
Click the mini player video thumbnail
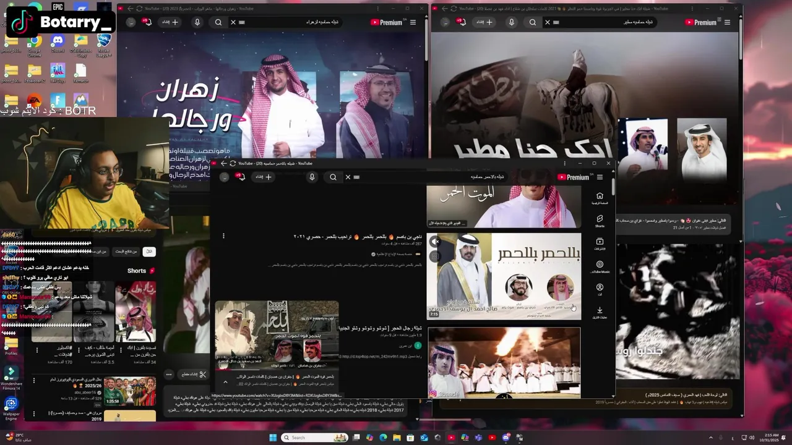click(x=277, y=336)
